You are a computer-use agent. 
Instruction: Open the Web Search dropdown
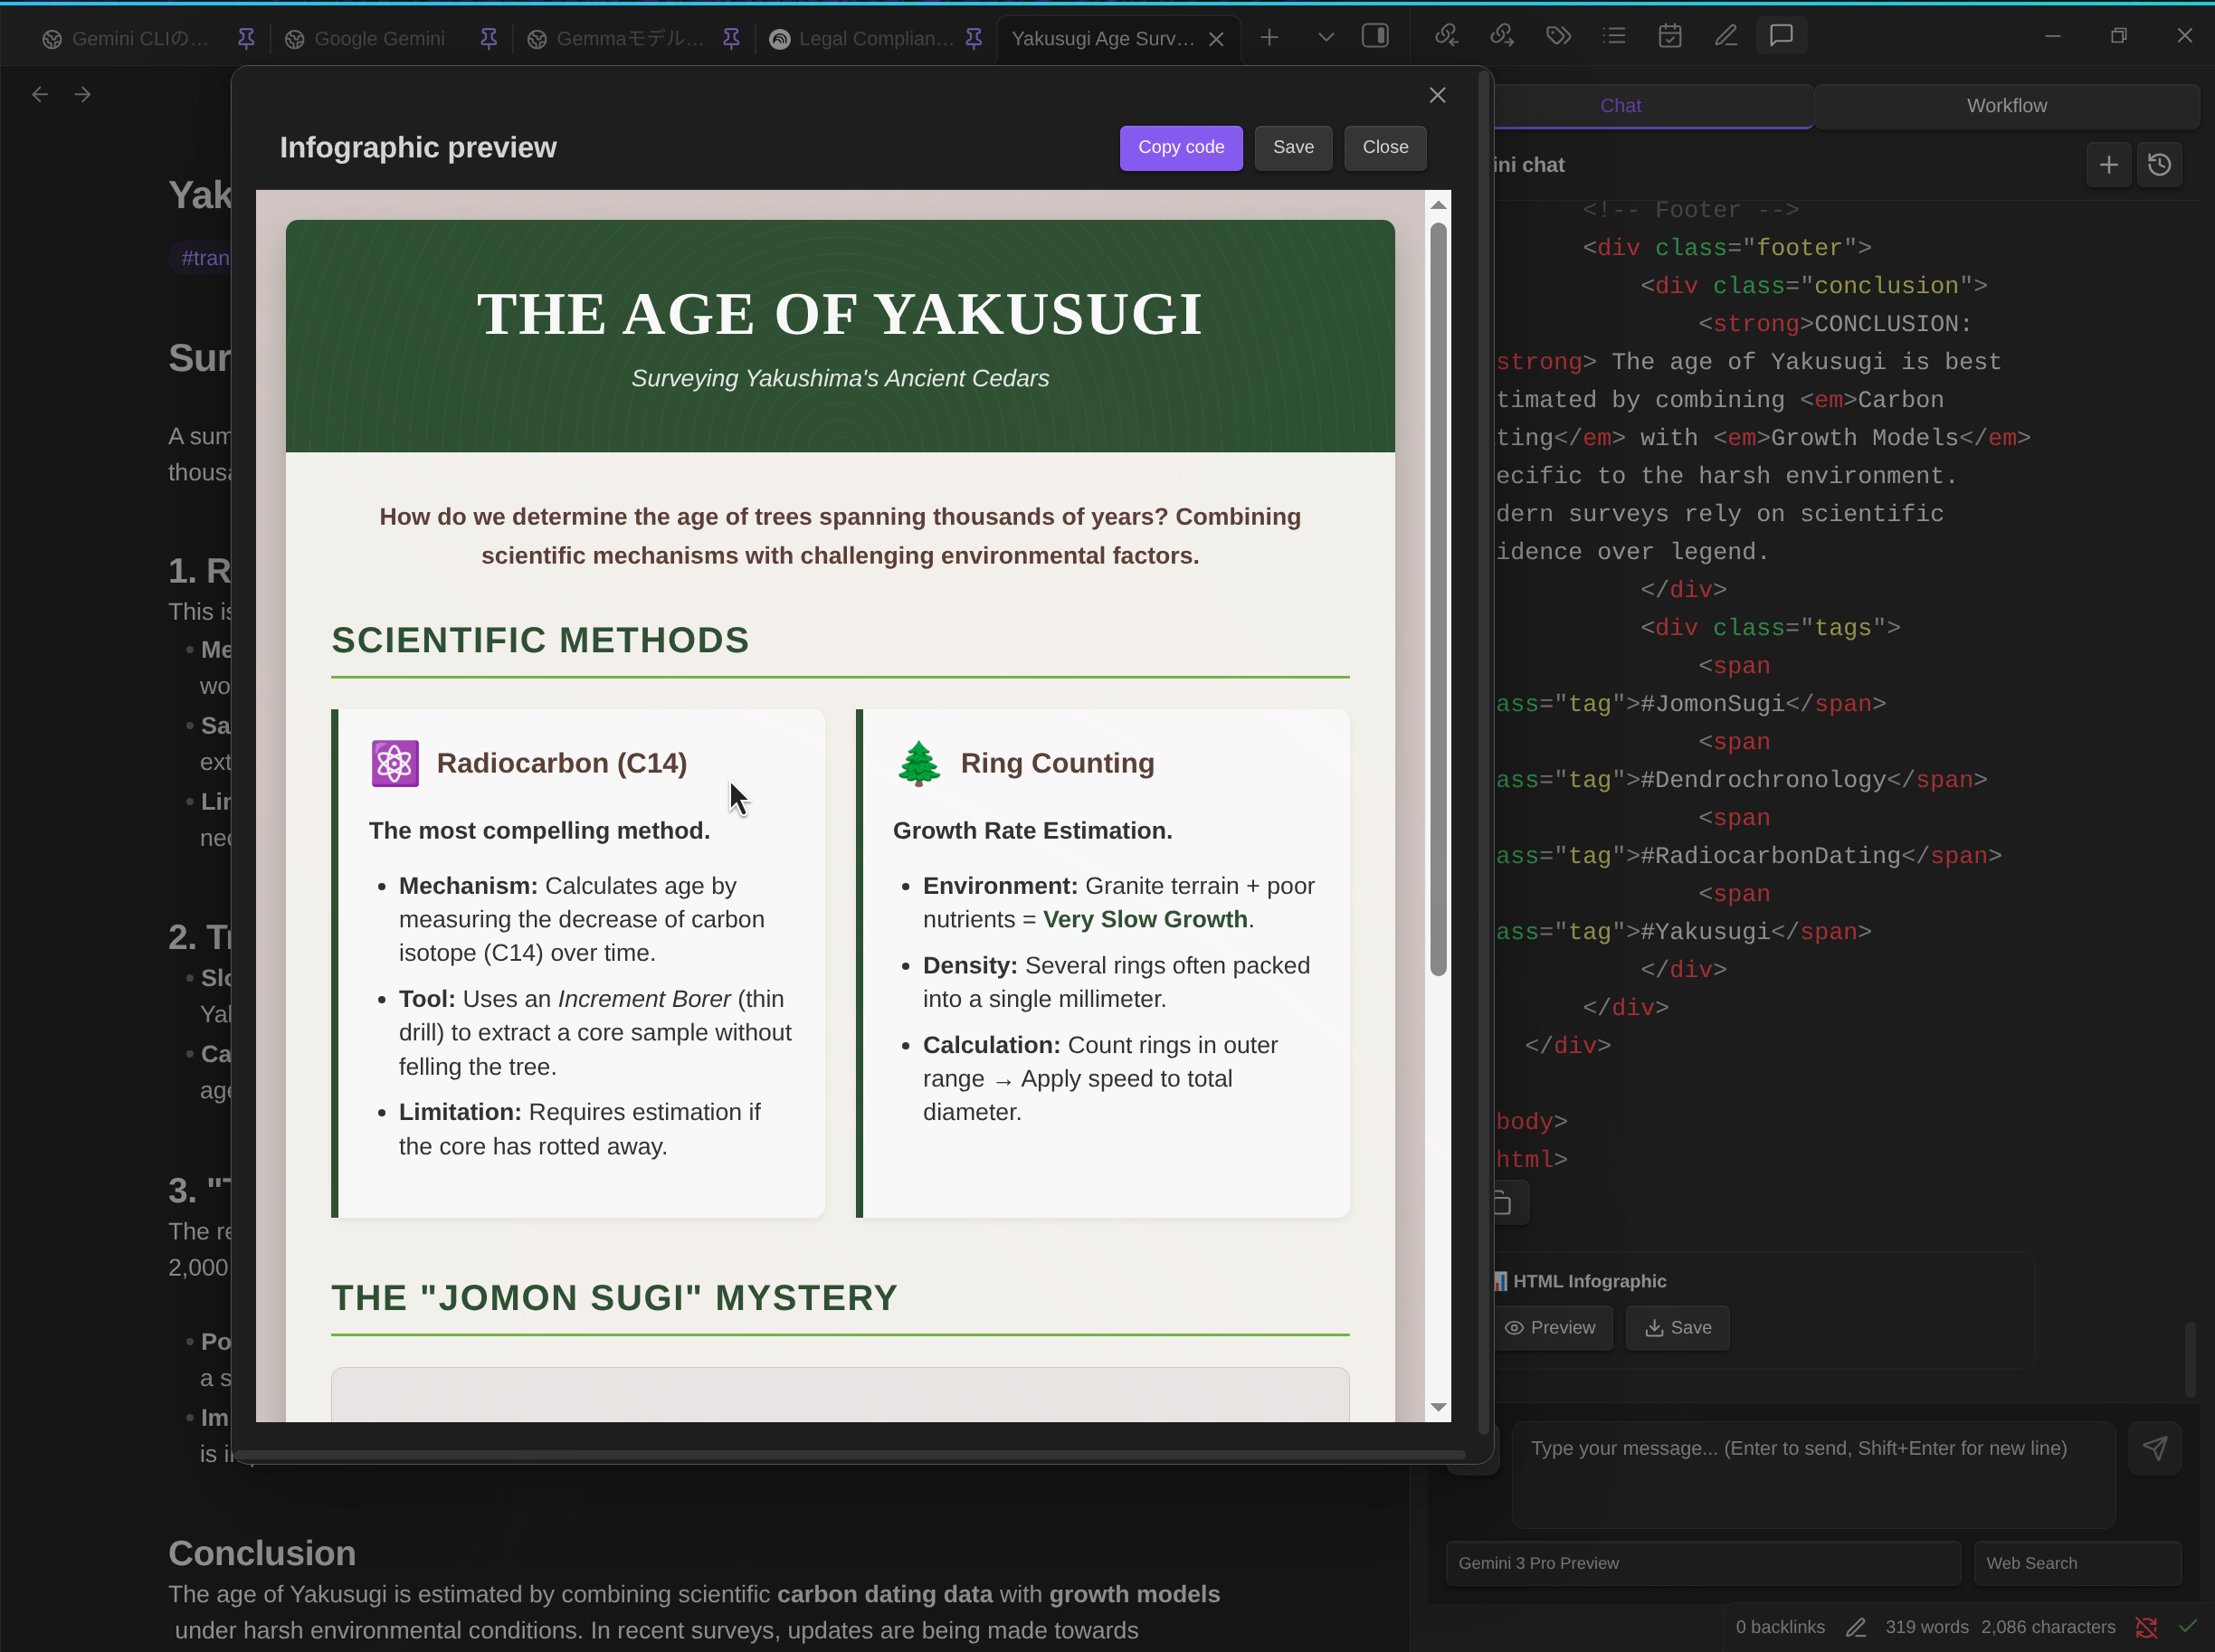(2077, 1563)
